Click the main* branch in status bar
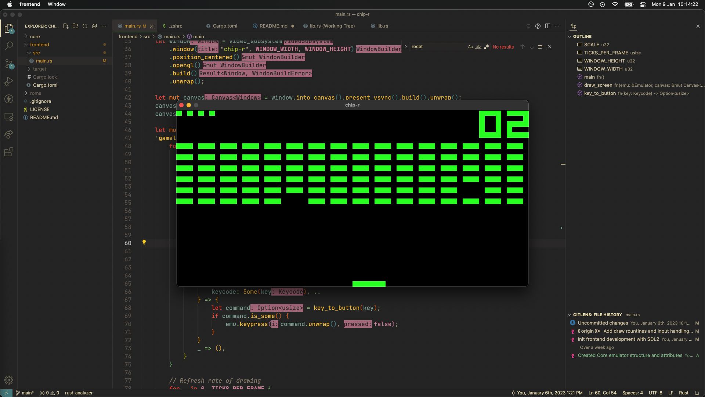 click(25, 393)
